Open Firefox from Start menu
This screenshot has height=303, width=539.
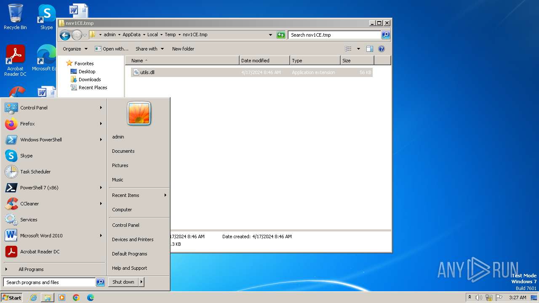click(x=53, y=124)
